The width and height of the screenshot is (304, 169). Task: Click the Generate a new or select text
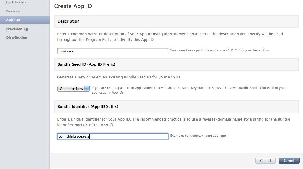point(119,77)
